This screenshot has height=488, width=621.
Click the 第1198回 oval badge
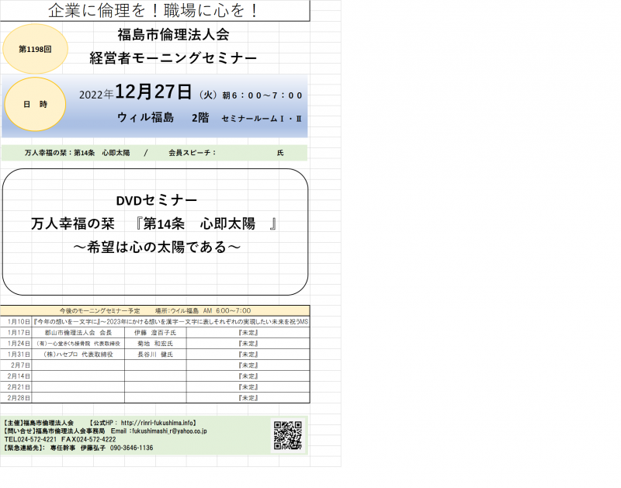(35, 48)
